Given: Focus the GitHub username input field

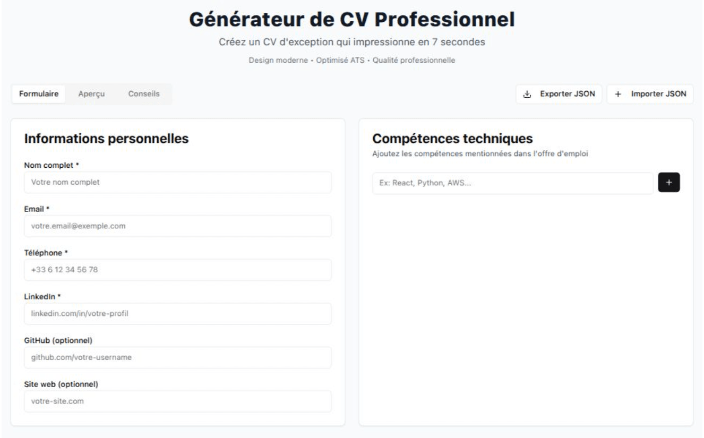Looking at the screenshot, I should (178, 357).
